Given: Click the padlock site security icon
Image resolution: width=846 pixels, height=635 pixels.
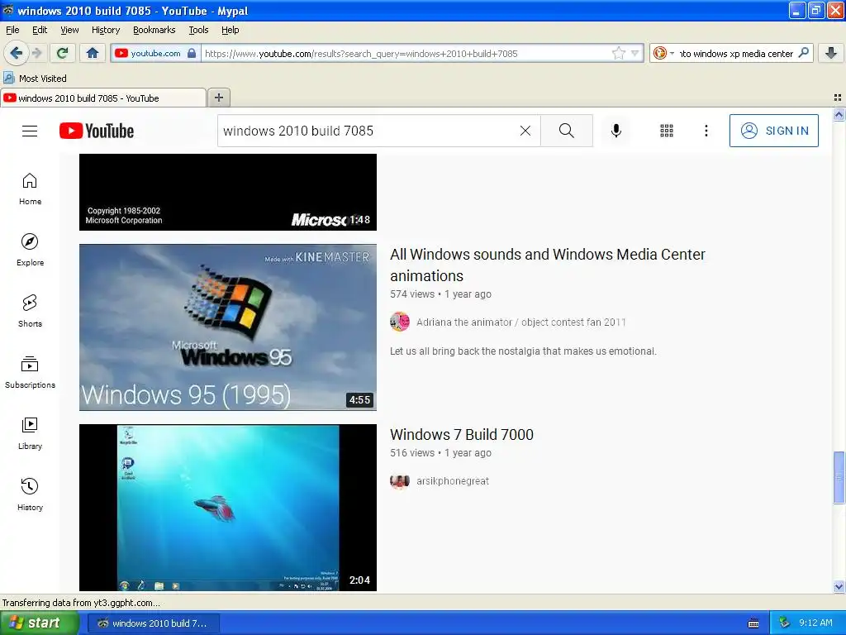Looking at the screenshot, I should coord(192,53).
